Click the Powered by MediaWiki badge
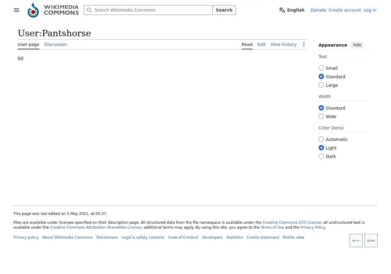Viewport: 391px width, 274px height. [x=371, y=241]
